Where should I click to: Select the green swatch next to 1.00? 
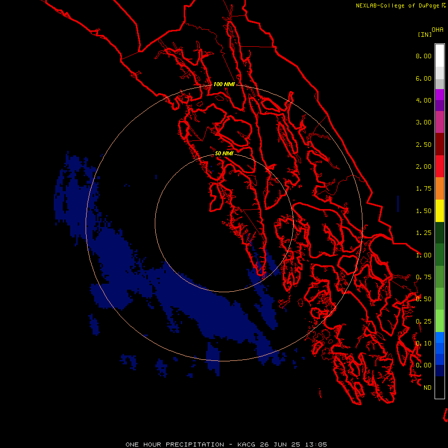point(440,255)
